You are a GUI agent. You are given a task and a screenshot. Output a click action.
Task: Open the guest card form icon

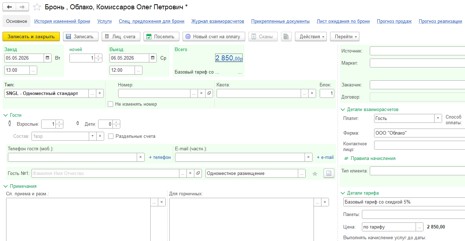click(x=329, y=173)
